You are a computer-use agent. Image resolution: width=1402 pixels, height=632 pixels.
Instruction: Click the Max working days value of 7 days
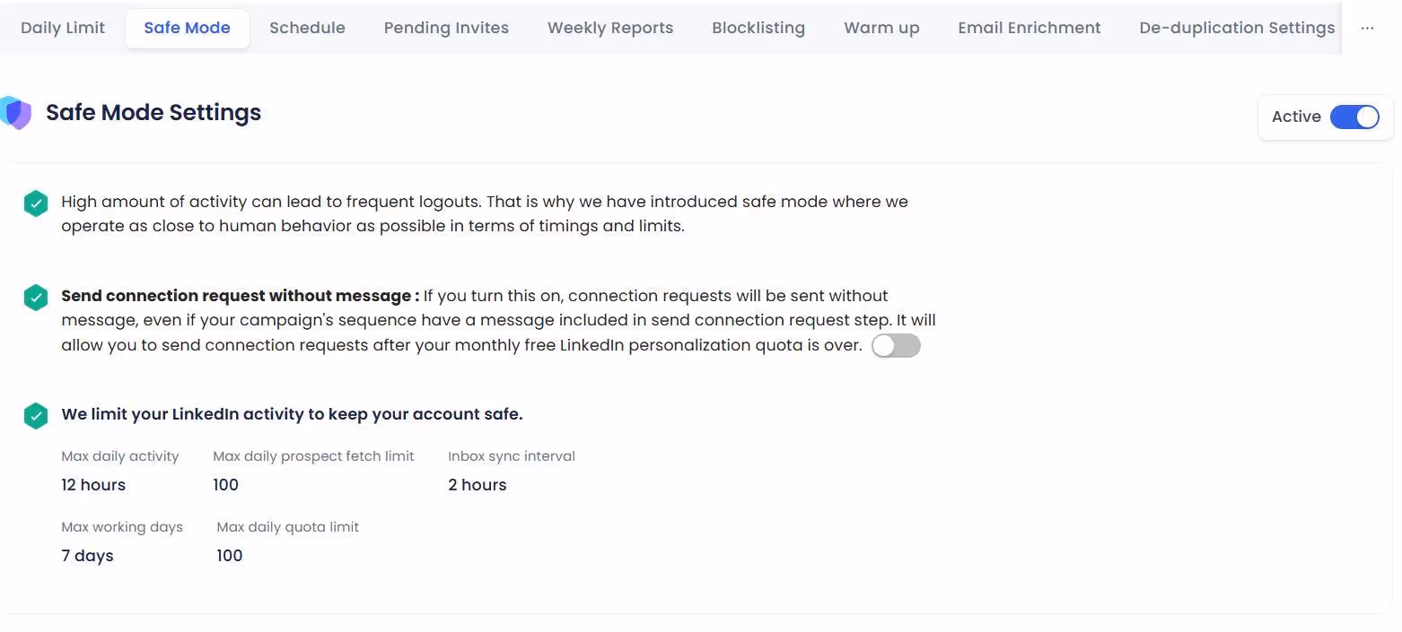[86, 555]
